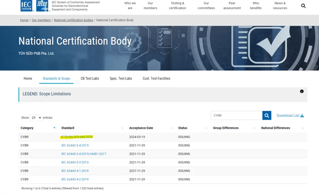This screenshot has width=319, height=194.
Task: Switch to Cust. Test Facilities tab
Action: [157, 78]
